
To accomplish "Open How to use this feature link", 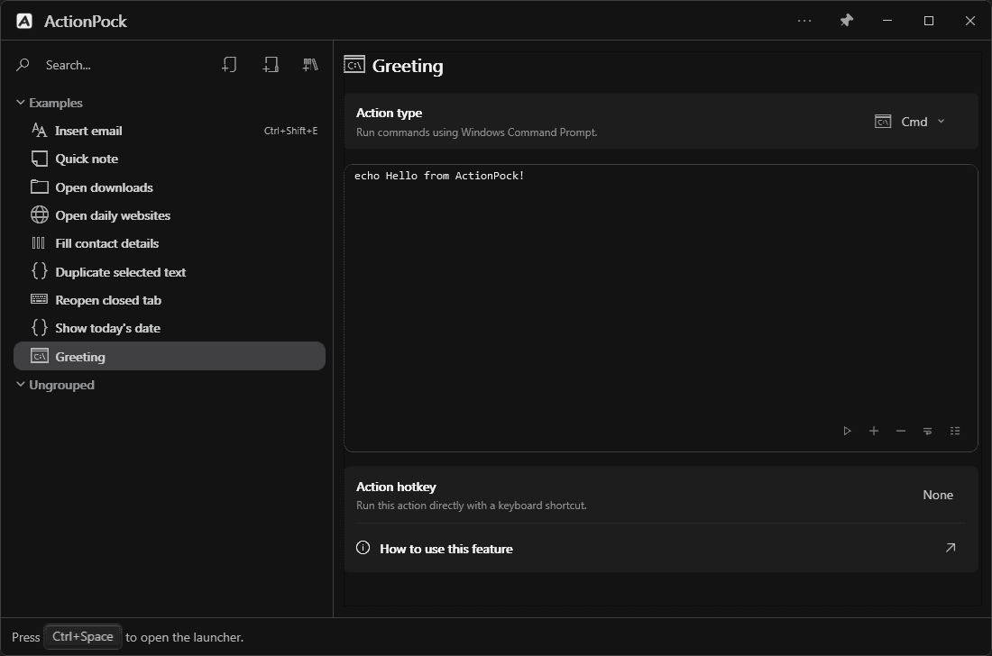I will point(661,549).
